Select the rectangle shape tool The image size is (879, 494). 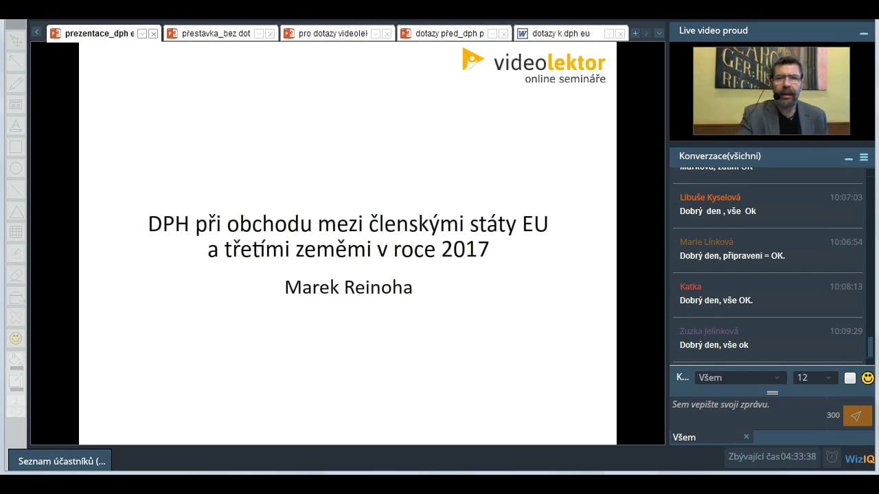[15, 147]
